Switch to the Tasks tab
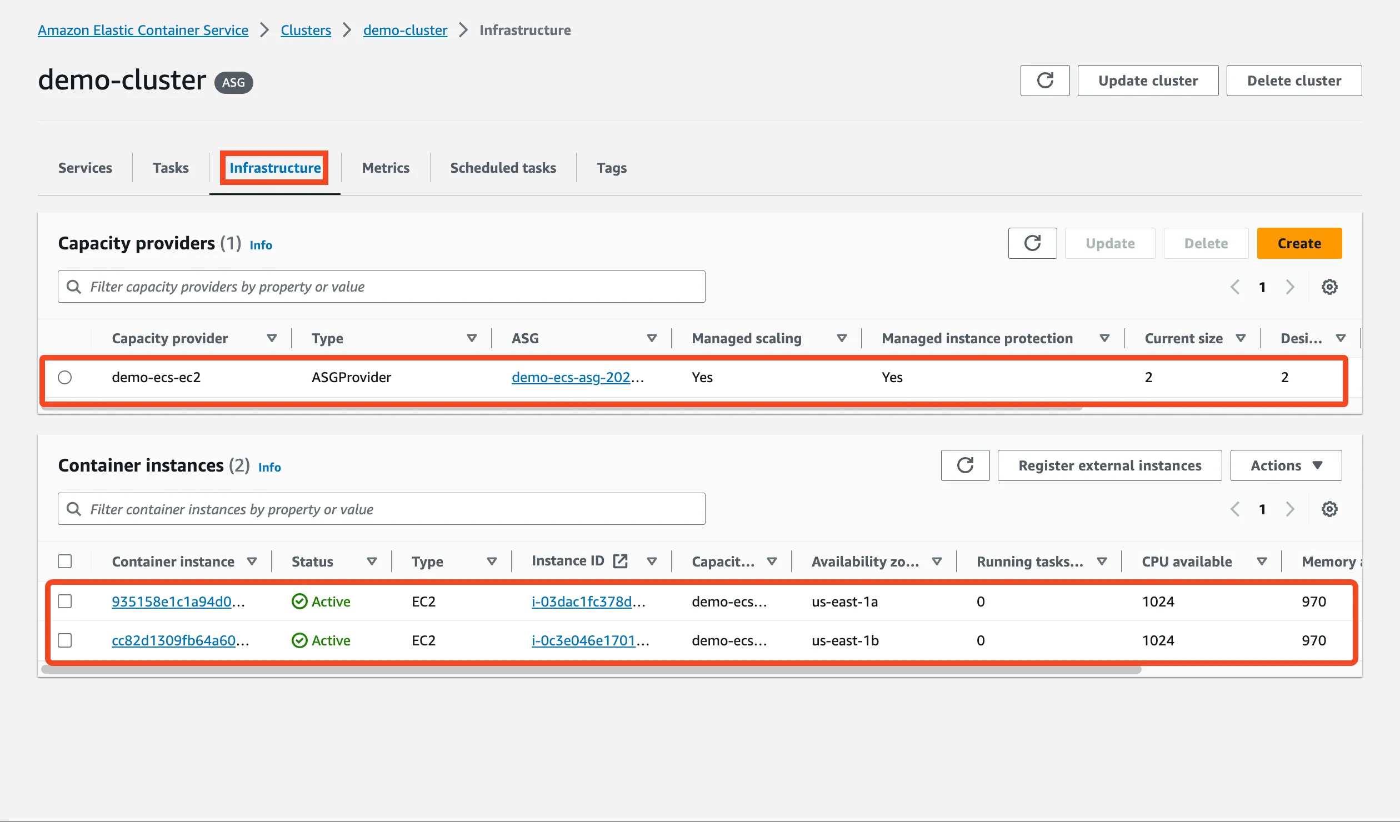 [x=171, y=168]
